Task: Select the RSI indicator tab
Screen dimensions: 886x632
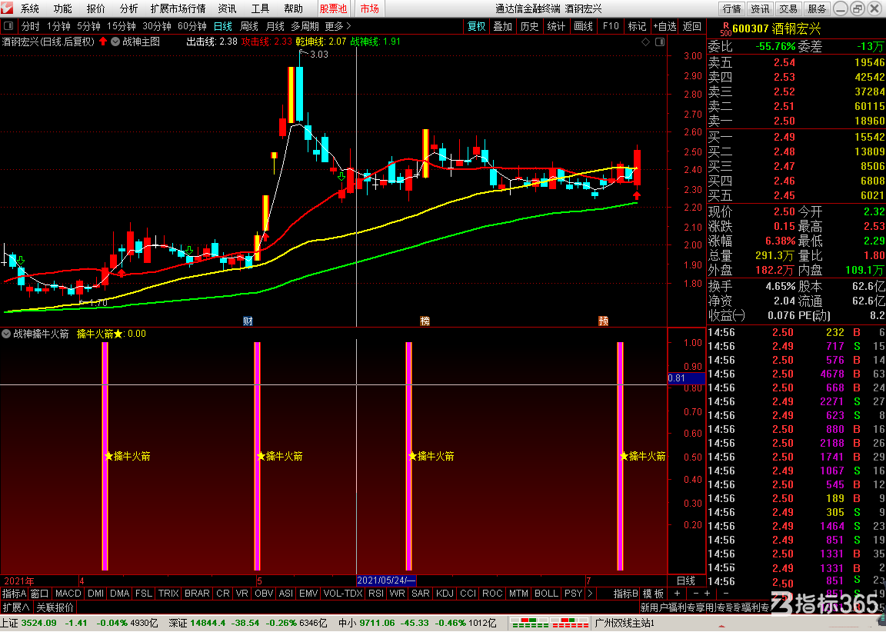Action: (x=376, y=594)
